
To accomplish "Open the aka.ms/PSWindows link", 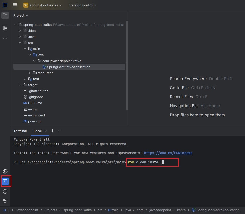I will [168, 153].
